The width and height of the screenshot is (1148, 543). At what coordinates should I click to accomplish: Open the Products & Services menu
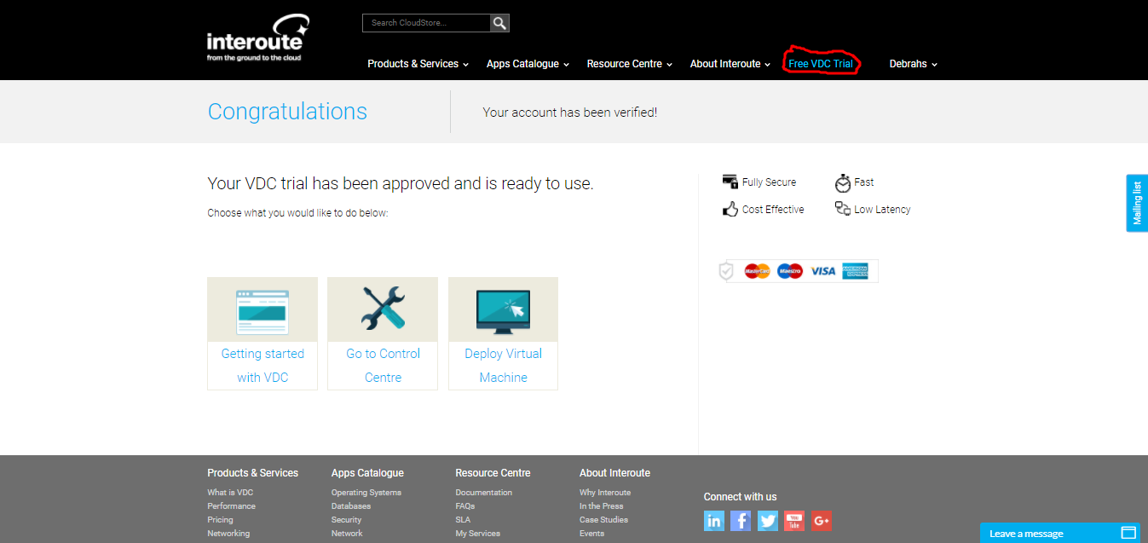coord(418,64)
